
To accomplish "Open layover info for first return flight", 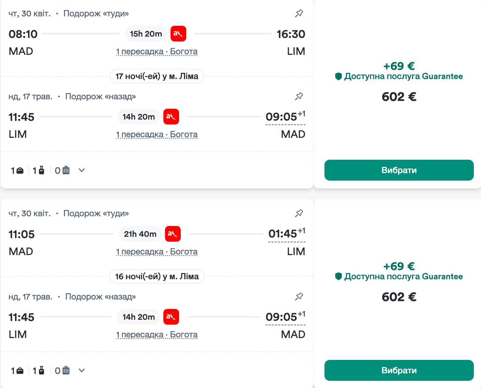I will pyautogui.click(x=157, y=135).
